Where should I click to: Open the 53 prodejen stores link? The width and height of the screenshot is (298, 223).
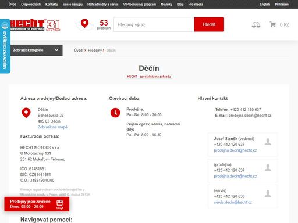tap(104, 24)
